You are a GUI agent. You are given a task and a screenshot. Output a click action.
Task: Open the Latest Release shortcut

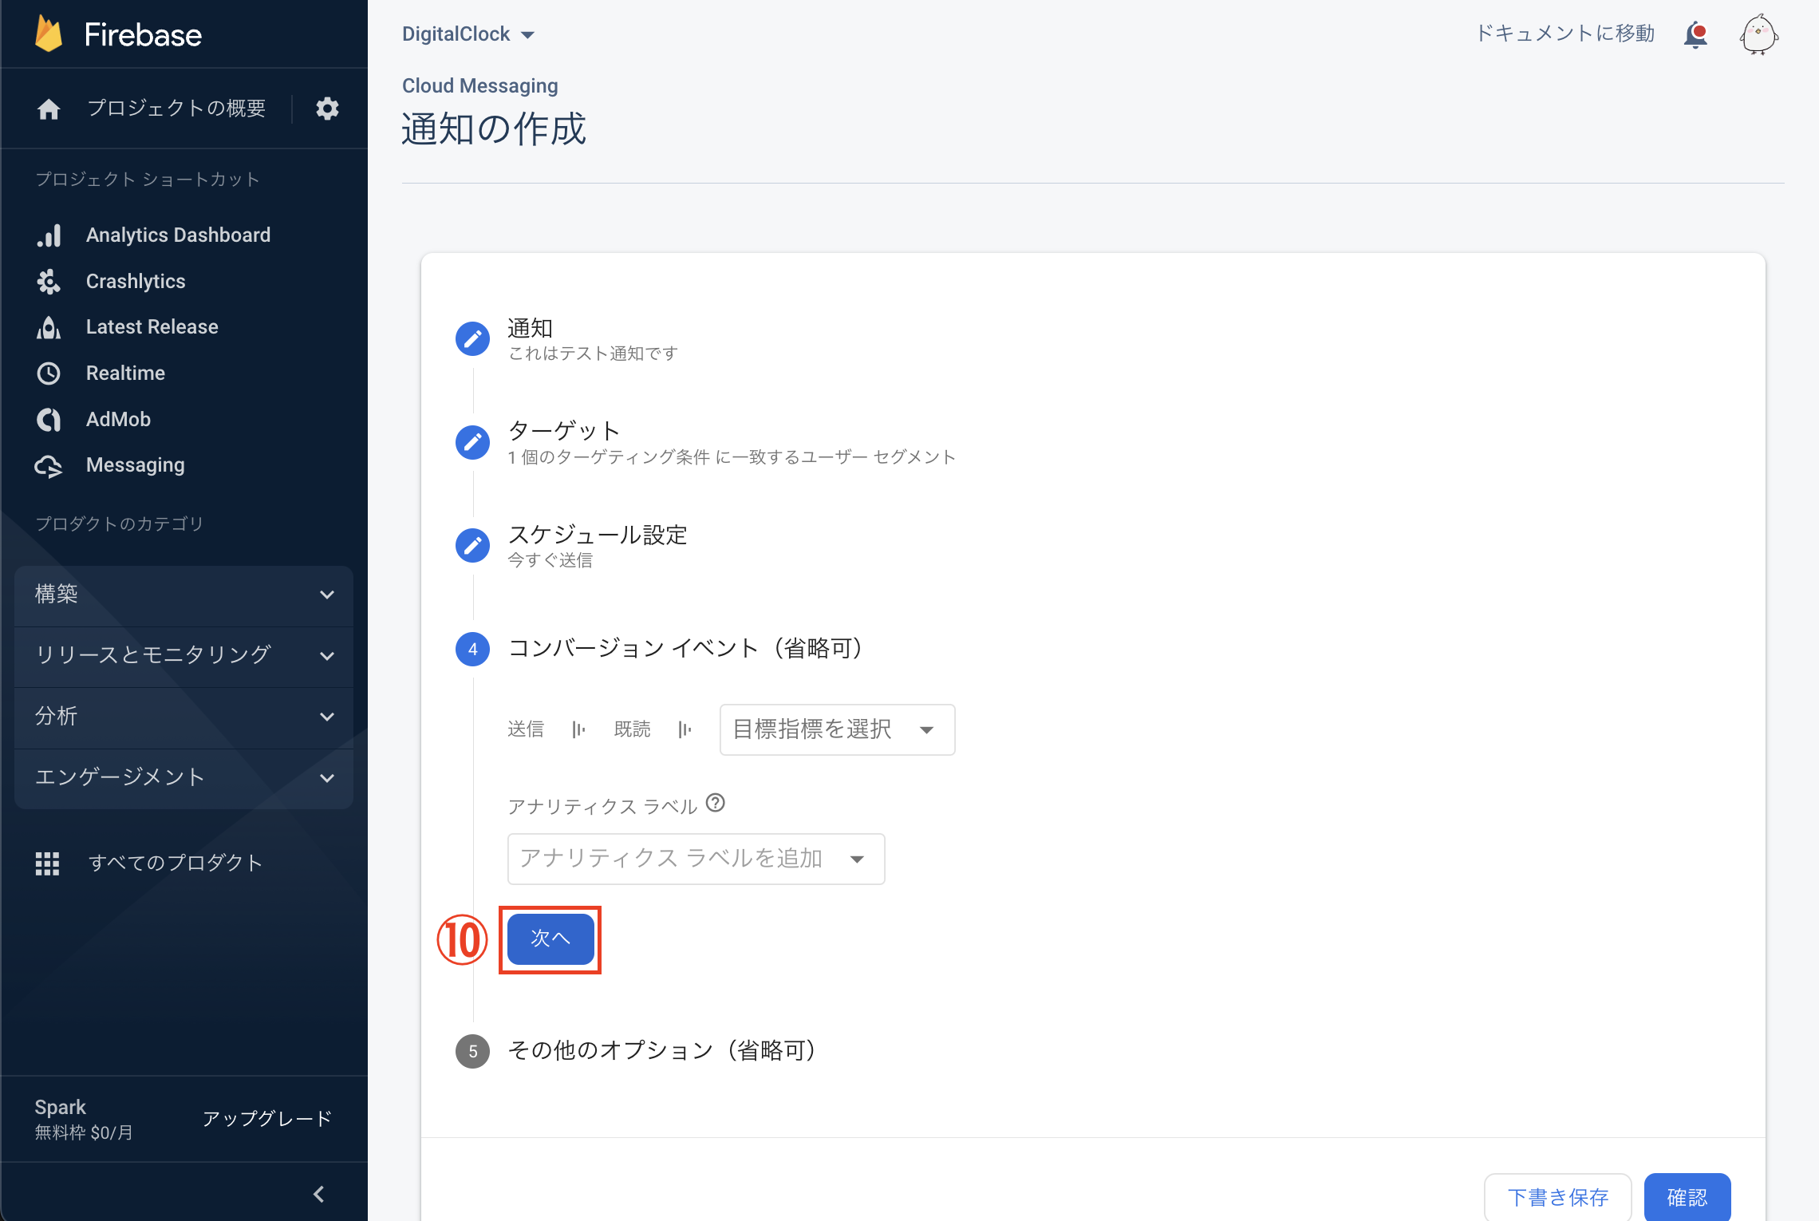(152, 326)
